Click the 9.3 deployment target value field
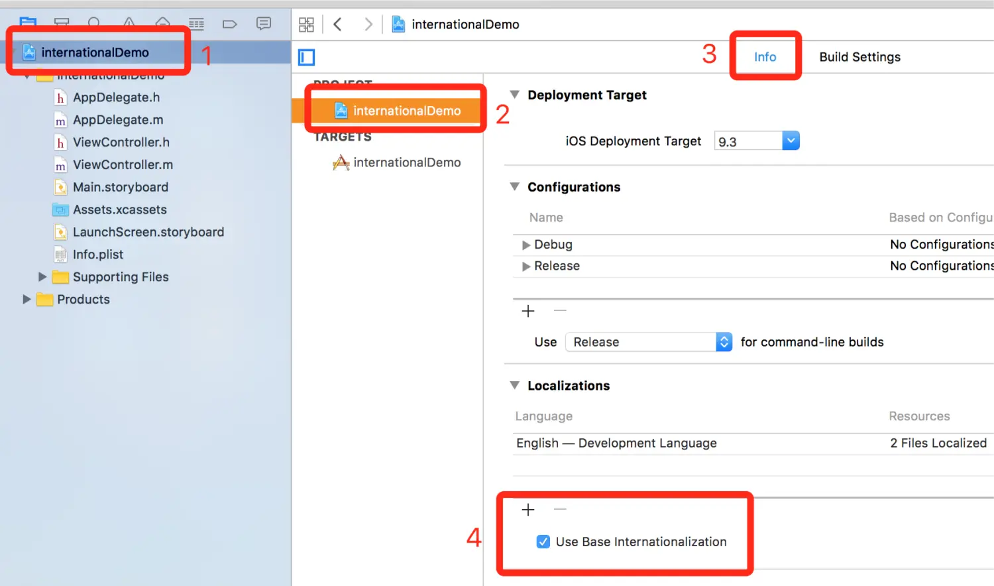Screen dimensions: 994x586 749,141
